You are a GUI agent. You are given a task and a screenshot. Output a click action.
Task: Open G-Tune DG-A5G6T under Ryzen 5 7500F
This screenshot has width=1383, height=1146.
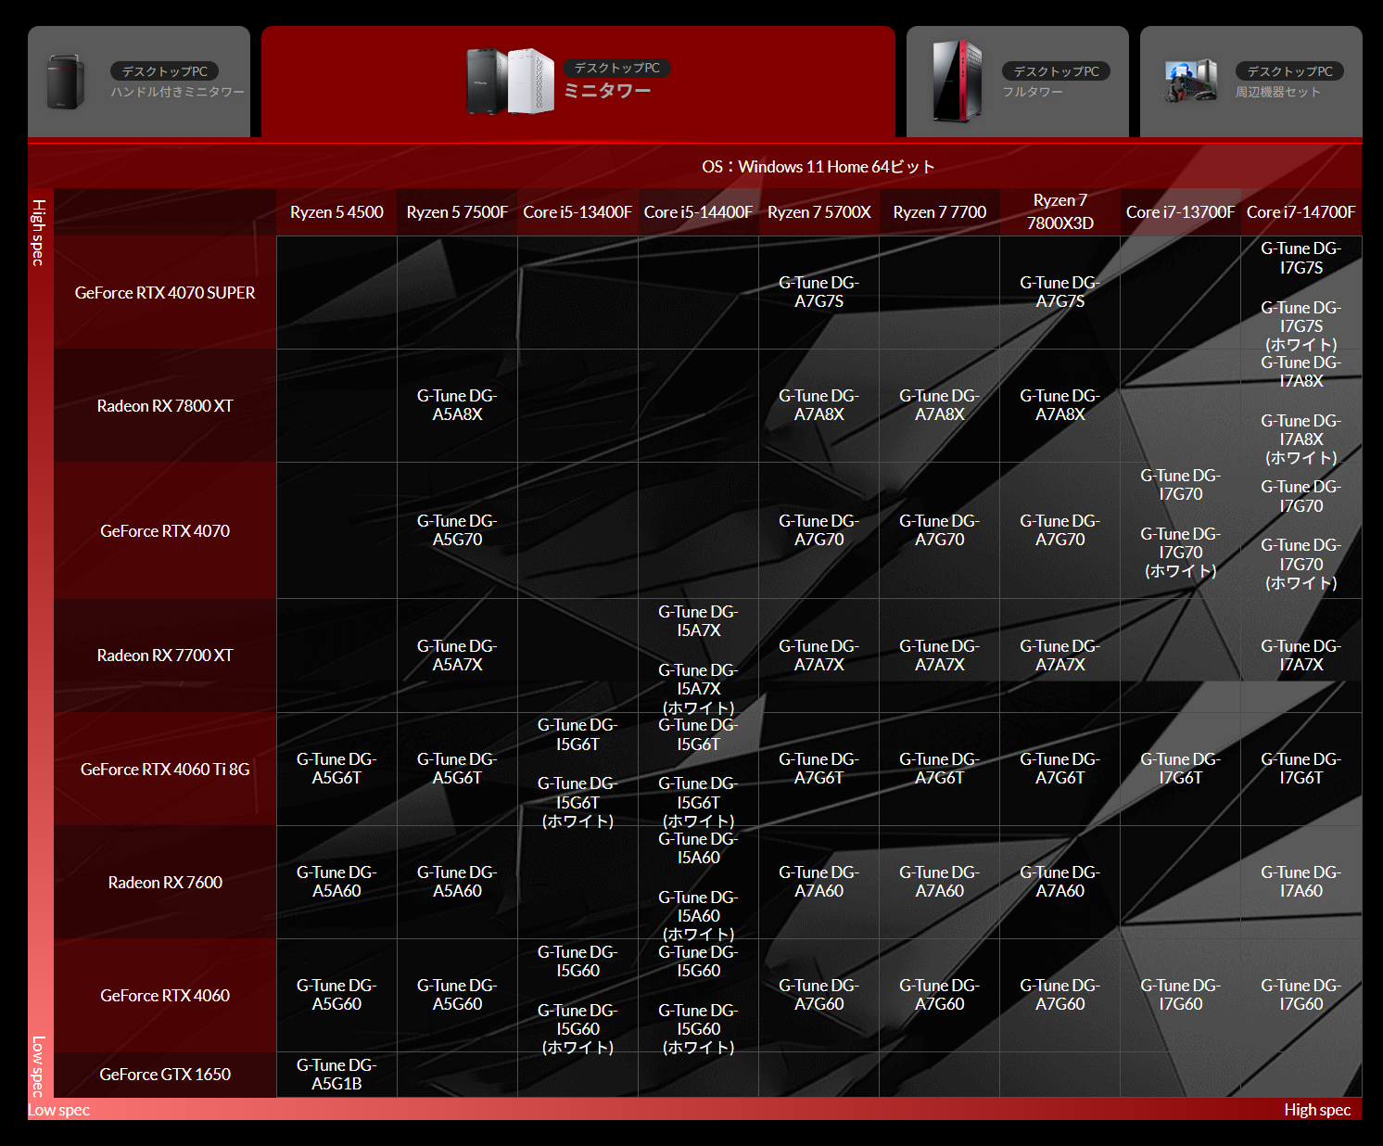coord(458,769)
